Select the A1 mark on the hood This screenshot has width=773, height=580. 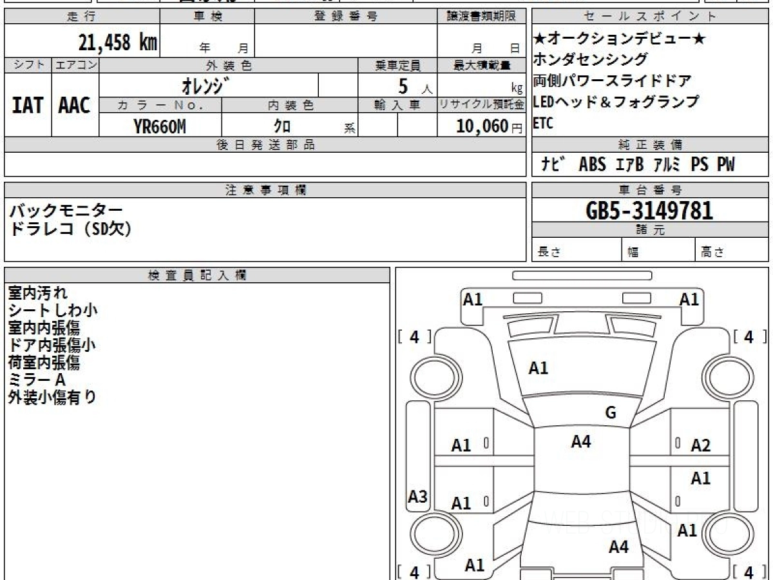click(x=539, y=368)
